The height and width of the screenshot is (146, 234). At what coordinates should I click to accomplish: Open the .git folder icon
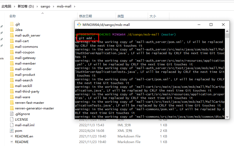(12, 24)
